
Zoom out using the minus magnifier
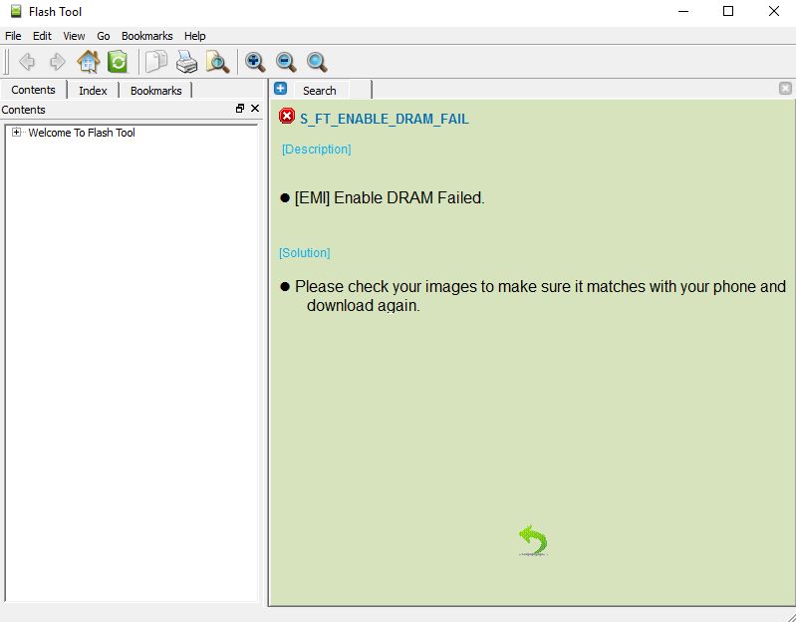(286, 62)
